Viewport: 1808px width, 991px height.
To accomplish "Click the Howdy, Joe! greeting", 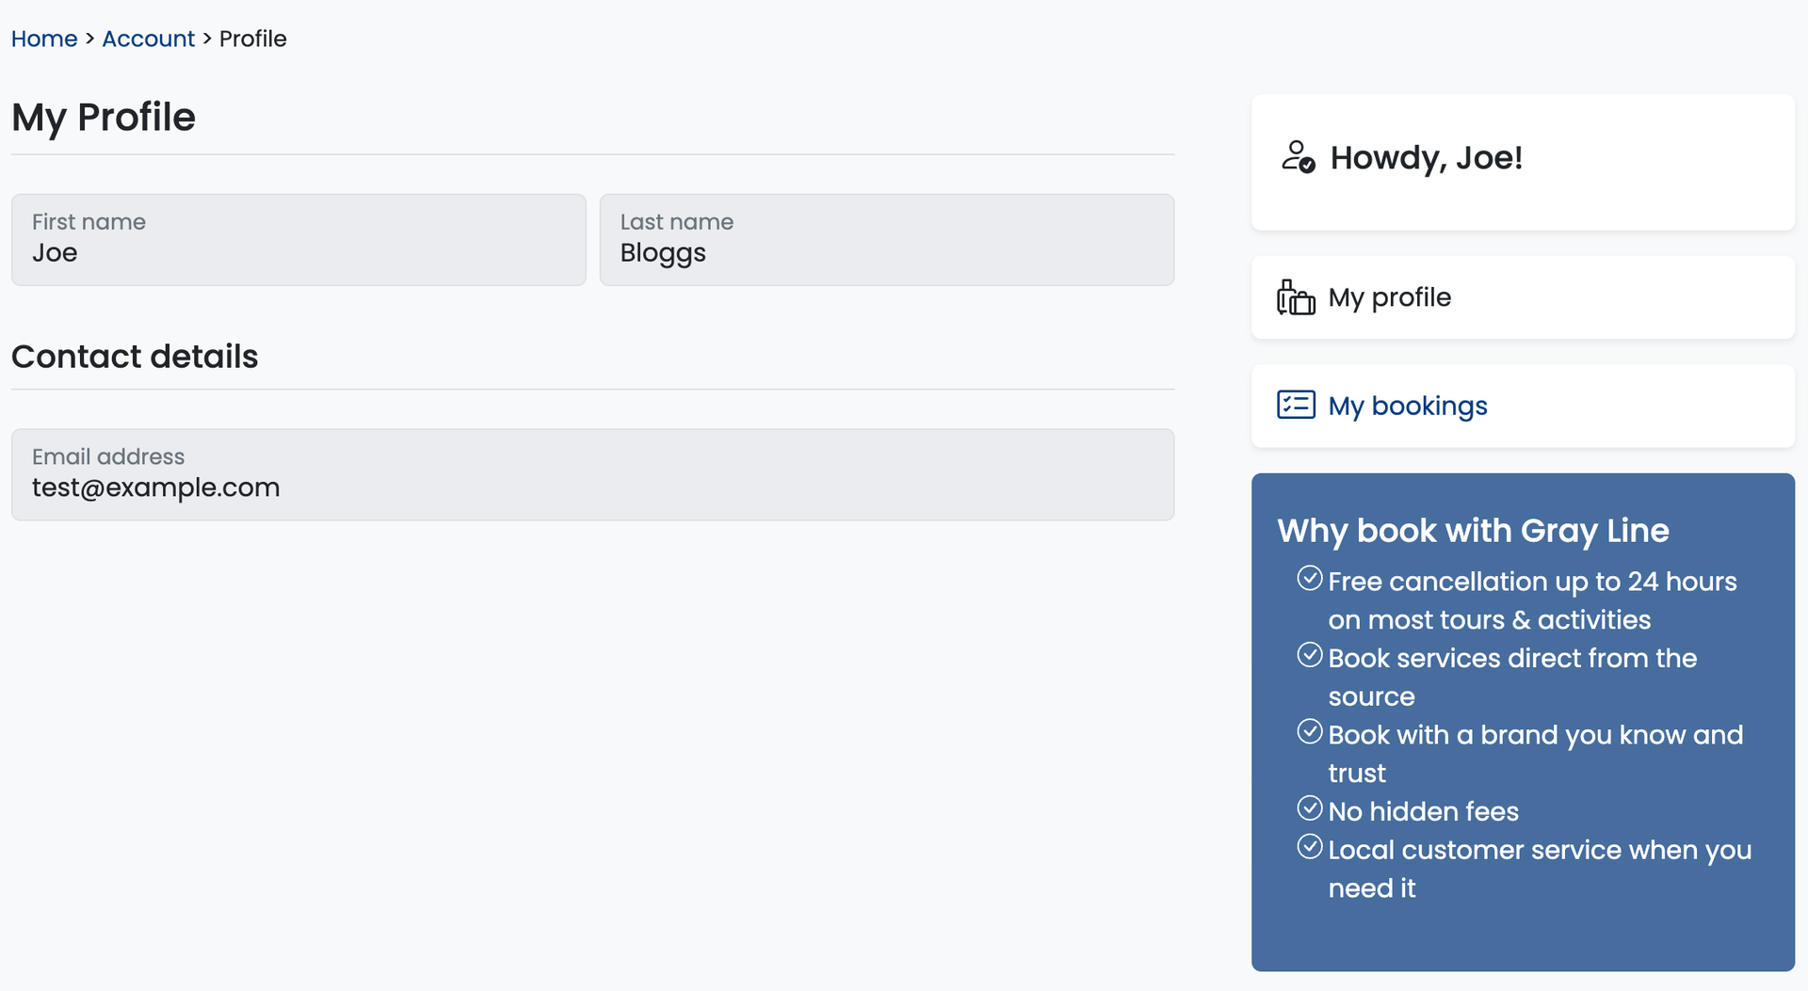I will (x=1426, y=158).
